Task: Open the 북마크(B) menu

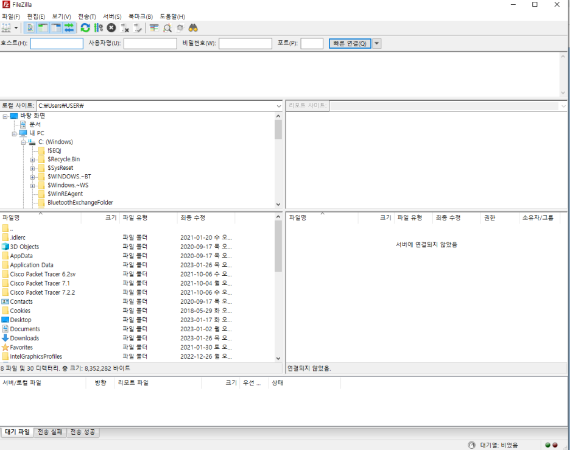Action: (x=140, y=16)
